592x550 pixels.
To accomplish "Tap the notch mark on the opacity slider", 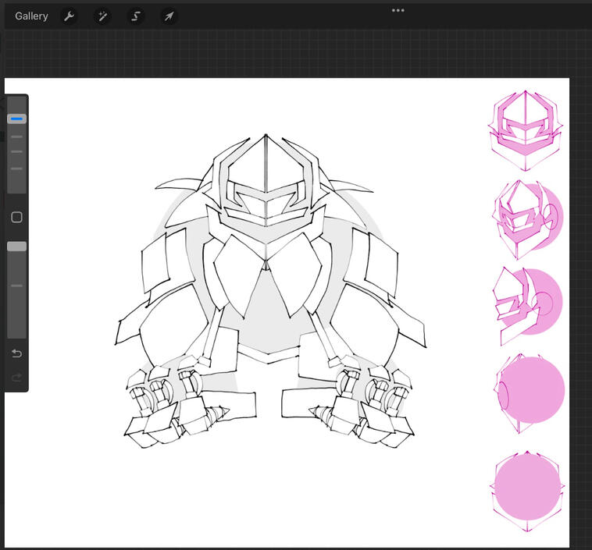I will [x=16, y=286].
